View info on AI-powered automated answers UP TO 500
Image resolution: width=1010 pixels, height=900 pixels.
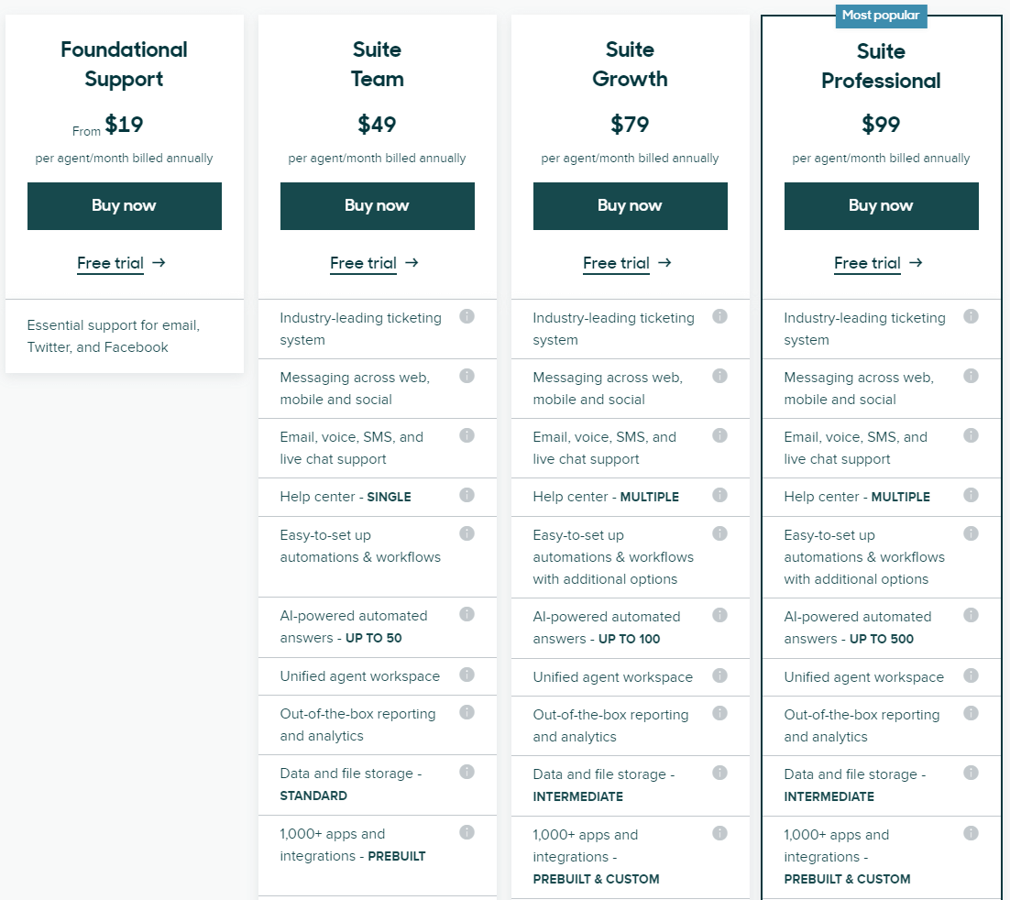coord(971,615)
